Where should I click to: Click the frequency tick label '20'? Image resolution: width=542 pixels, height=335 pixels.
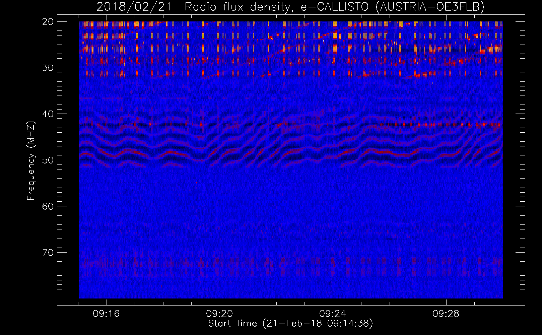click(x=48, y=22)
